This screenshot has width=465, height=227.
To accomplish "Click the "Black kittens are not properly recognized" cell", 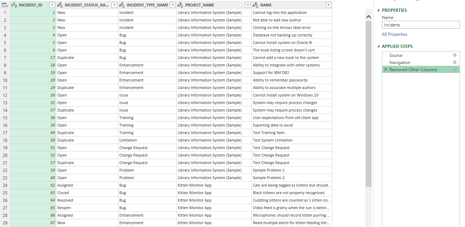I will [x=292, y=193].
